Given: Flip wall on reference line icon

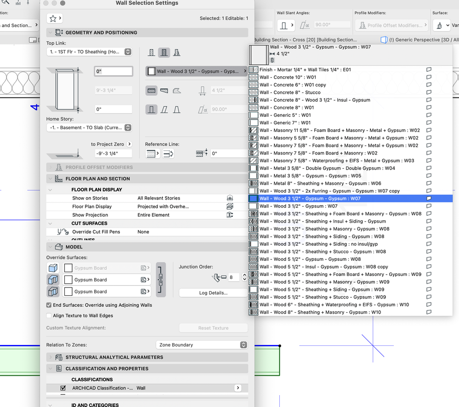Looking at the screenshot, I should coord(168,153).
